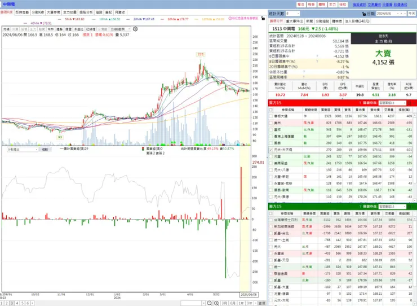This screenshot has height=306, width=417.
Task: Click the help icon beside 區間周轉率
Action: pyautogui.click(x=304, y=77)
